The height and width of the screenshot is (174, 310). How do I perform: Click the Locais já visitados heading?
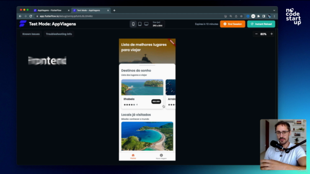(136, 115)
